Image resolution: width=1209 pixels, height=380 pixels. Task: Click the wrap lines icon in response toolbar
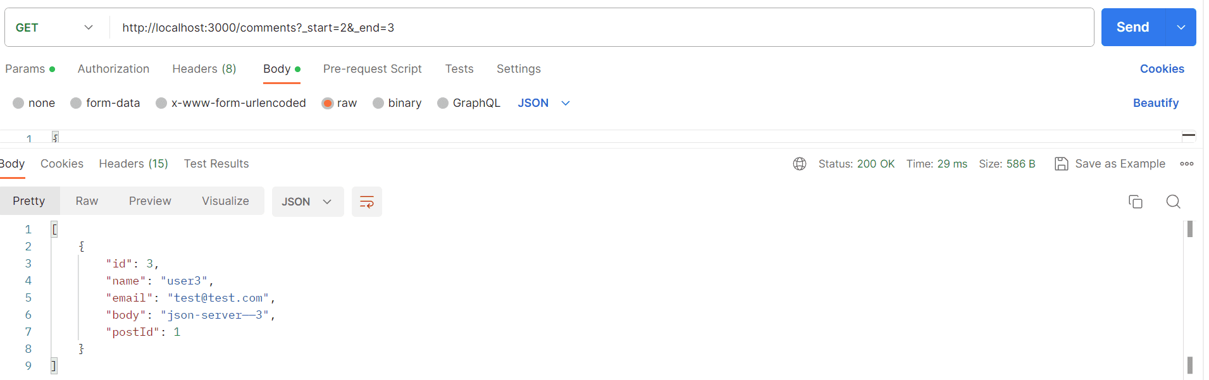(366, 202)
